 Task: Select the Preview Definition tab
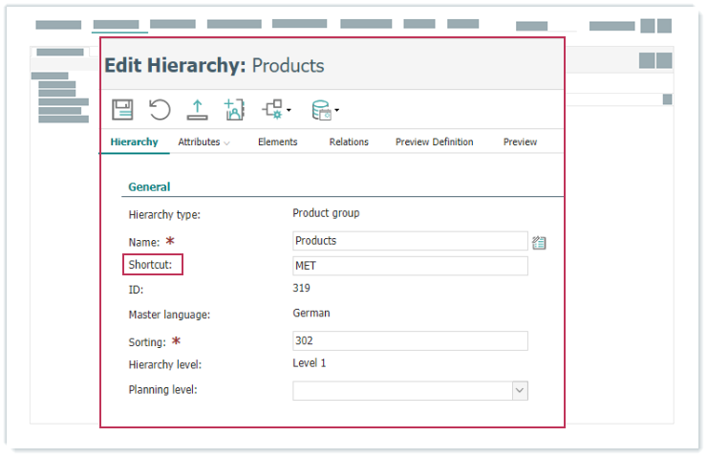434,142
